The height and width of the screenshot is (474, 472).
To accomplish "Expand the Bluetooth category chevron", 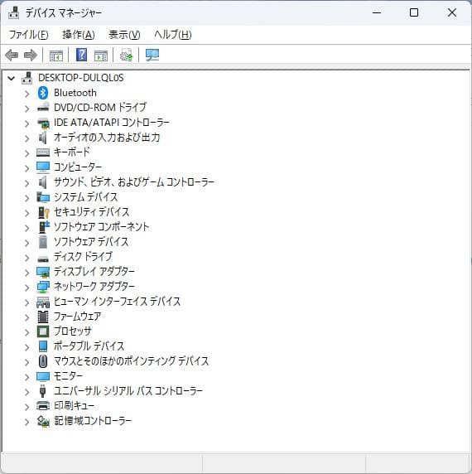I will tap(26, 94).
